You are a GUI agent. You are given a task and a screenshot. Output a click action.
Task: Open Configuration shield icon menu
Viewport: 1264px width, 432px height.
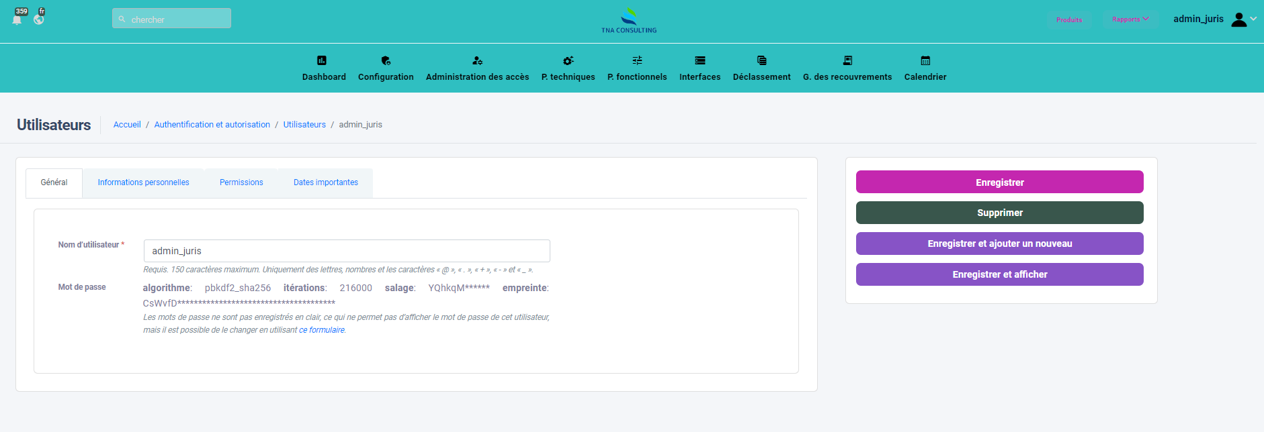[386, 60]
